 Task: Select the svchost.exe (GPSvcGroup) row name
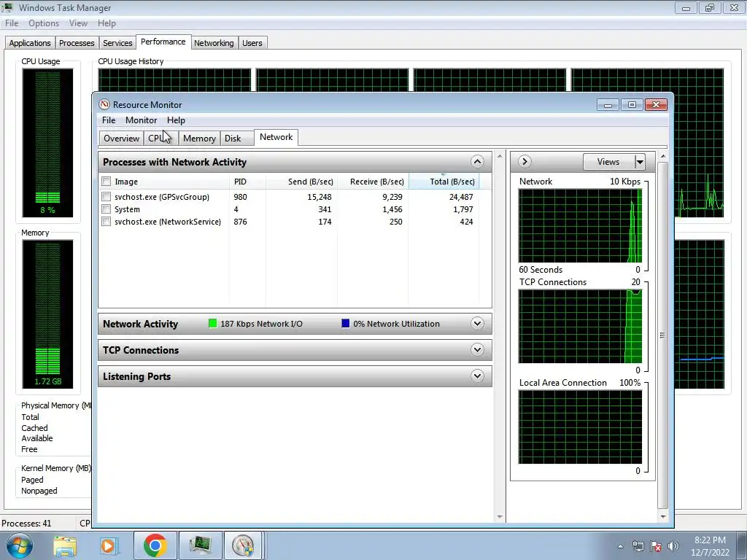(162, 197)
